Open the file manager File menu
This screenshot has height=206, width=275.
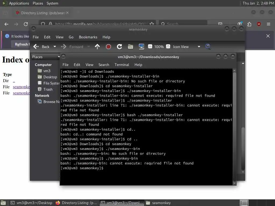[x=36, y=37]
